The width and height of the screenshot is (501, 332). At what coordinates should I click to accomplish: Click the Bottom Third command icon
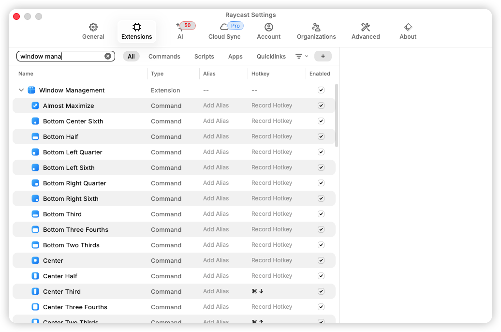[x=35, y=214]
